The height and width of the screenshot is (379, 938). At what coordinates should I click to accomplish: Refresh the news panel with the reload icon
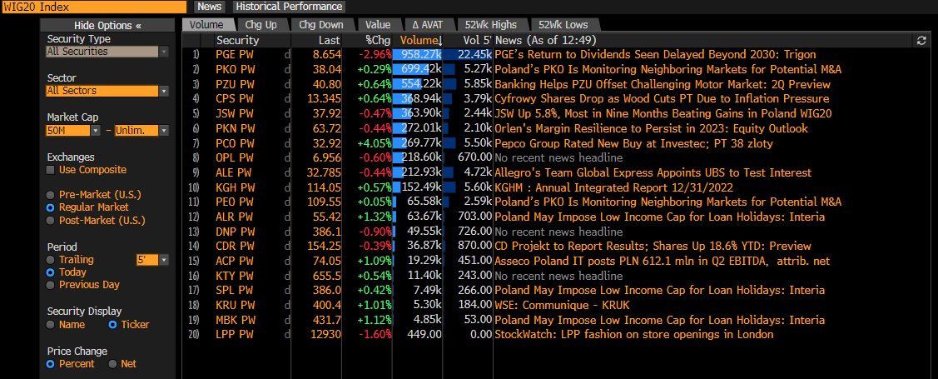point(921,40)
